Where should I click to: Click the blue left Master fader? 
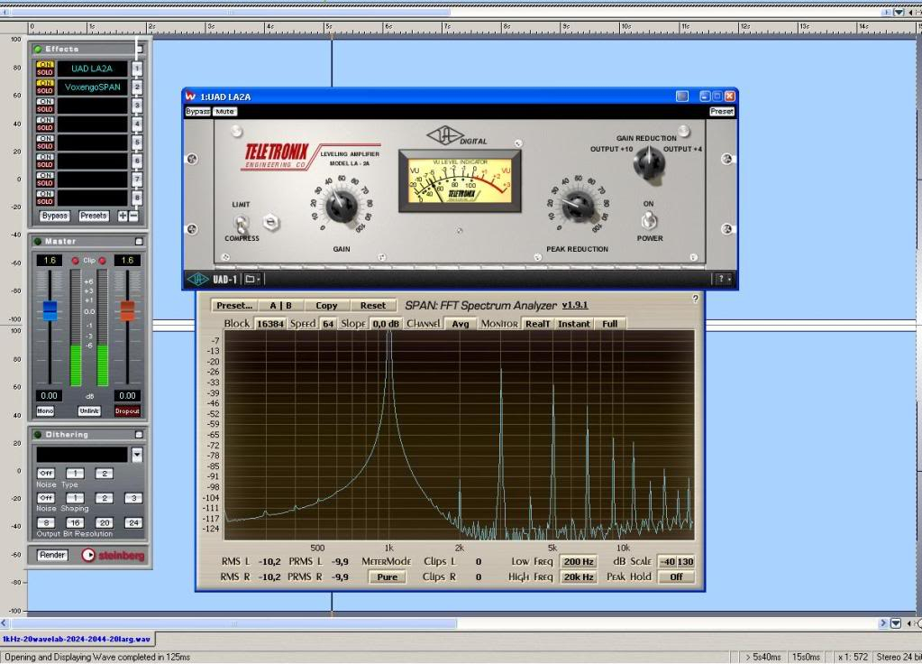coord(50,310)
